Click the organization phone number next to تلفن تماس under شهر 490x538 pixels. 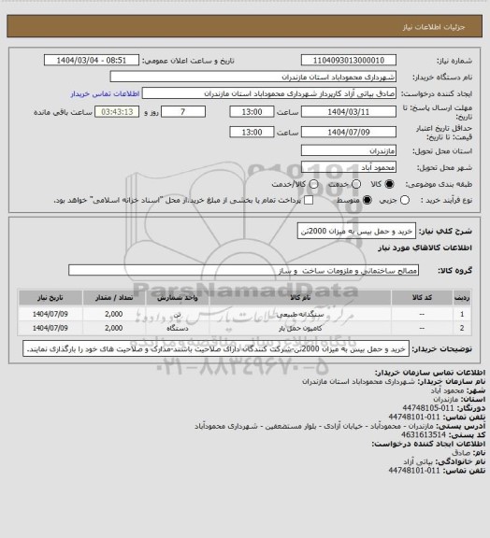pyautogui.click(x=414, y=417)
